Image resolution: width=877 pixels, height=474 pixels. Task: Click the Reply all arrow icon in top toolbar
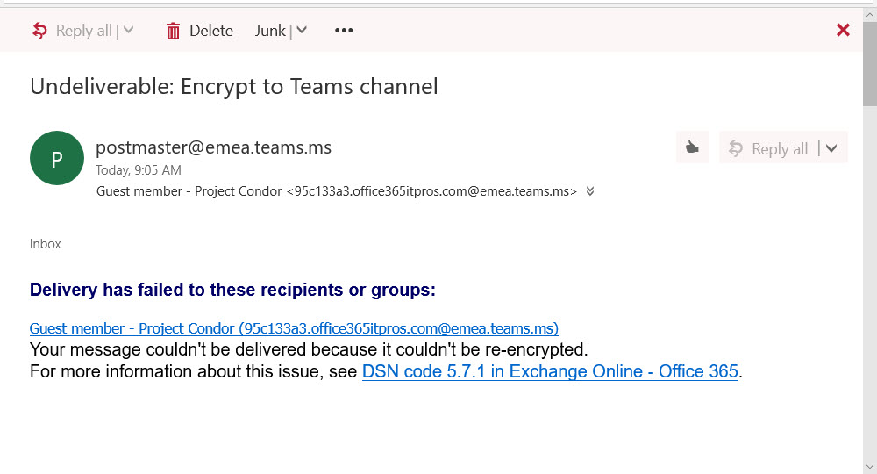click(39, 31)
